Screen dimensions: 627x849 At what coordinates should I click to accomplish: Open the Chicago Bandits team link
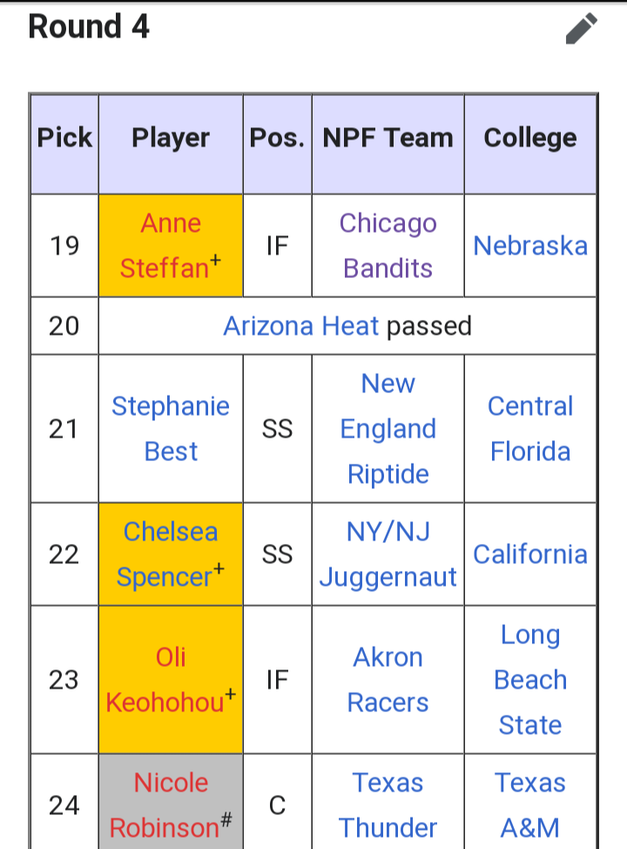point(388,246)
